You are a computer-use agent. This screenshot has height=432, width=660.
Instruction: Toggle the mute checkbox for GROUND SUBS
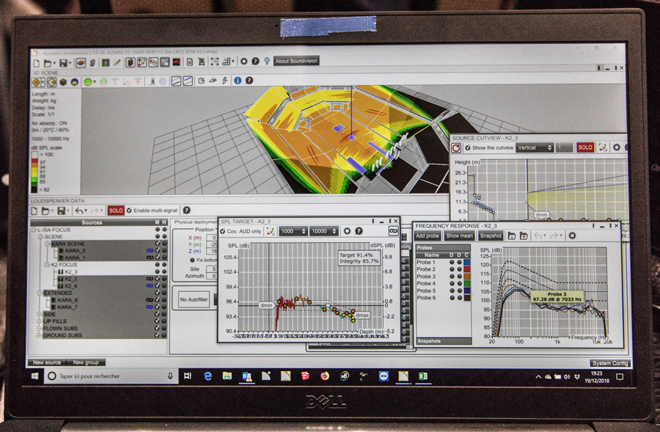(157, 335)
